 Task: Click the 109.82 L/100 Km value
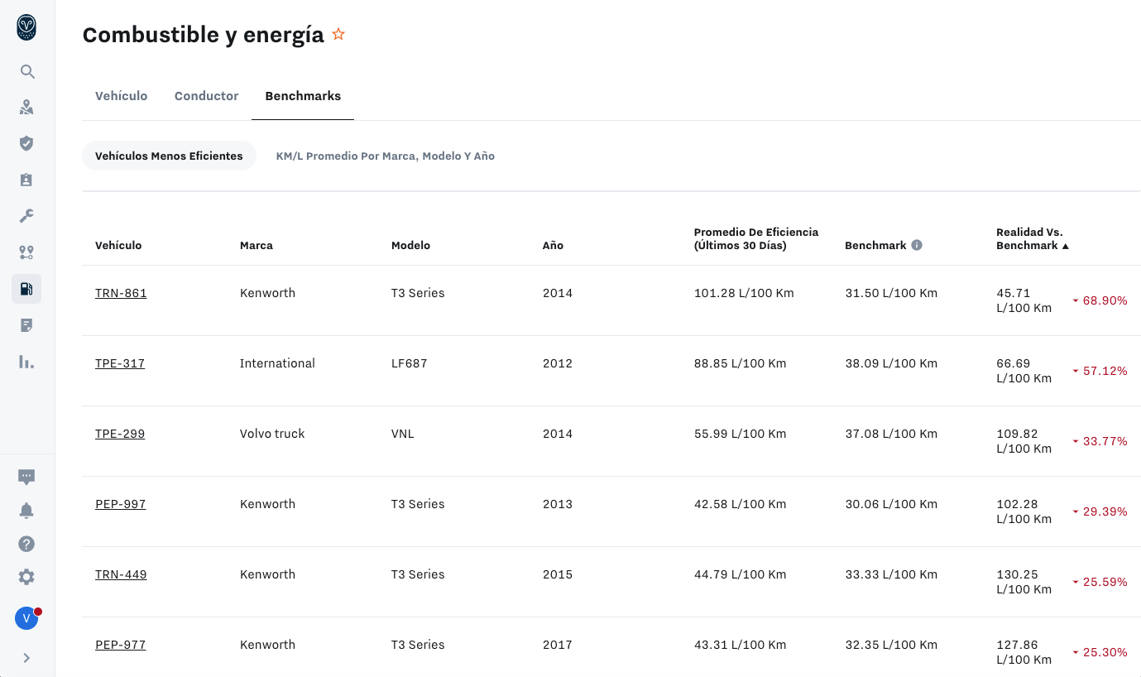[x=1024, y=441]
